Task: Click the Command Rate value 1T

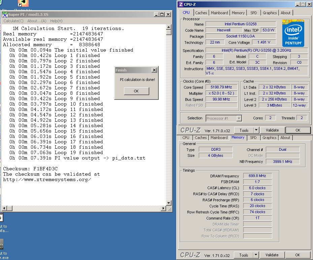Action: point(257,218)
